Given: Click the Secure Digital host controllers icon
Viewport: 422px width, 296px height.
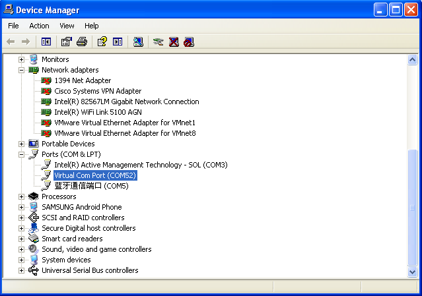Looking at the screenshot, I should pos(34,228).
